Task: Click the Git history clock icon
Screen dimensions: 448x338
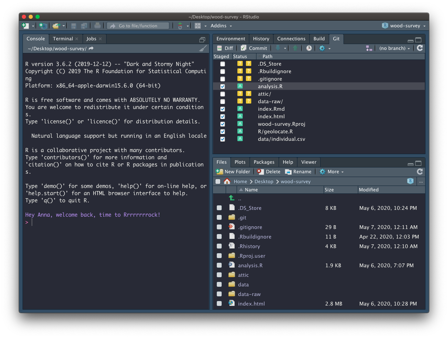Action: coord(309,48)
